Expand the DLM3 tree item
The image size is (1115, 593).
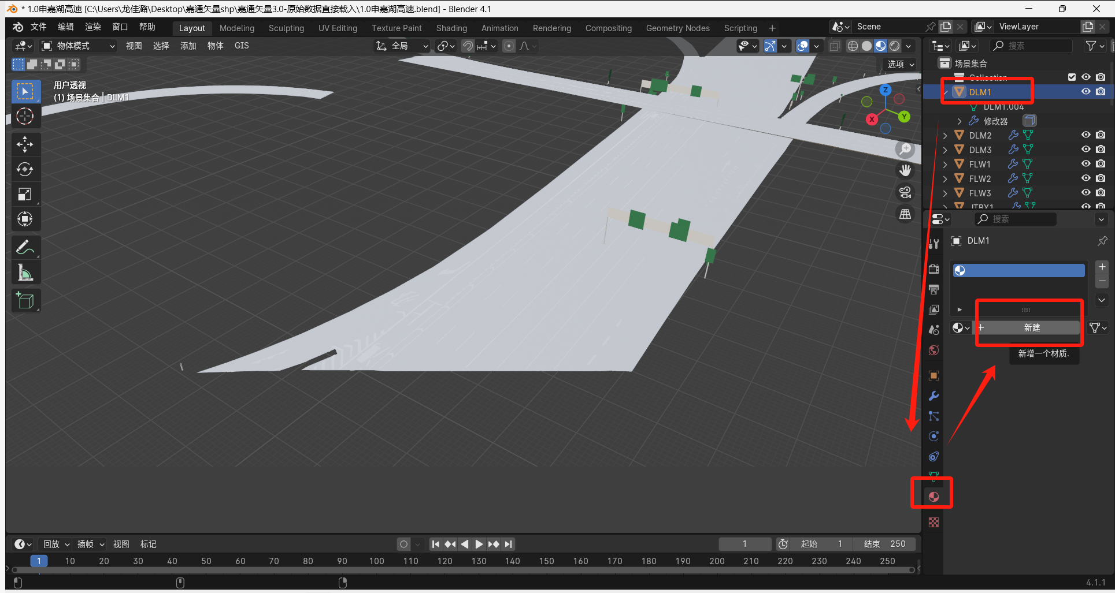coord(945,150)
